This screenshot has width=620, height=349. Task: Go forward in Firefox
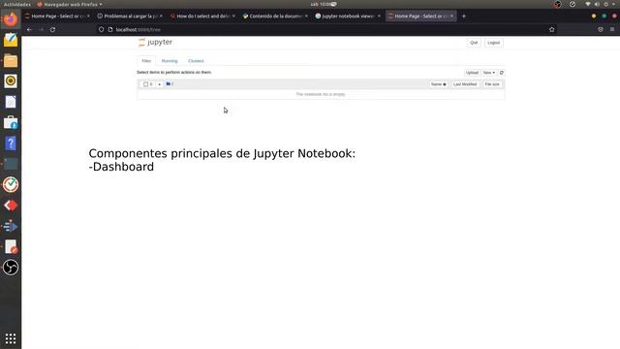(x=41, y=30)
